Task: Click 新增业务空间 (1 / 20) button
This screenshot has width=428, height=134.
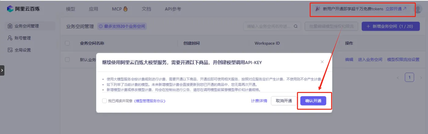Action: 391,26
